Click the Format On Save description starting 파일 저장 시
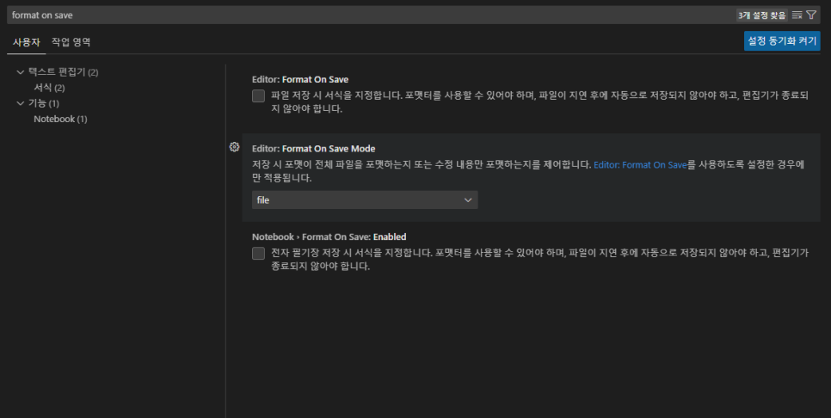Screen dimensions: 831x418 pos(539,102)
